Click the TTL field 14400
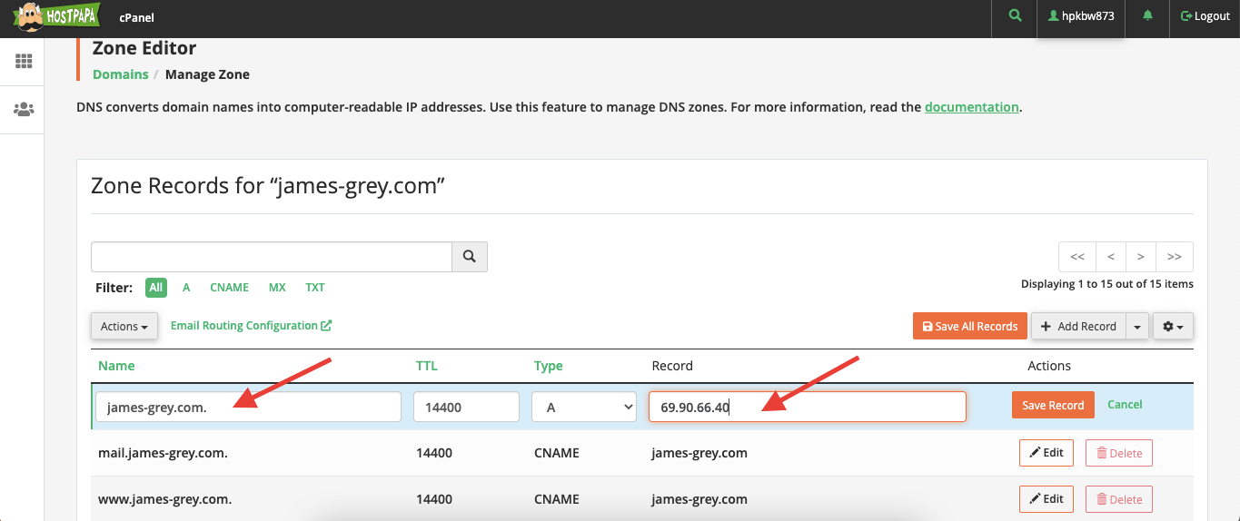Image resolution: width=1240 pixels, height=521 pixels. coord(466,407)
